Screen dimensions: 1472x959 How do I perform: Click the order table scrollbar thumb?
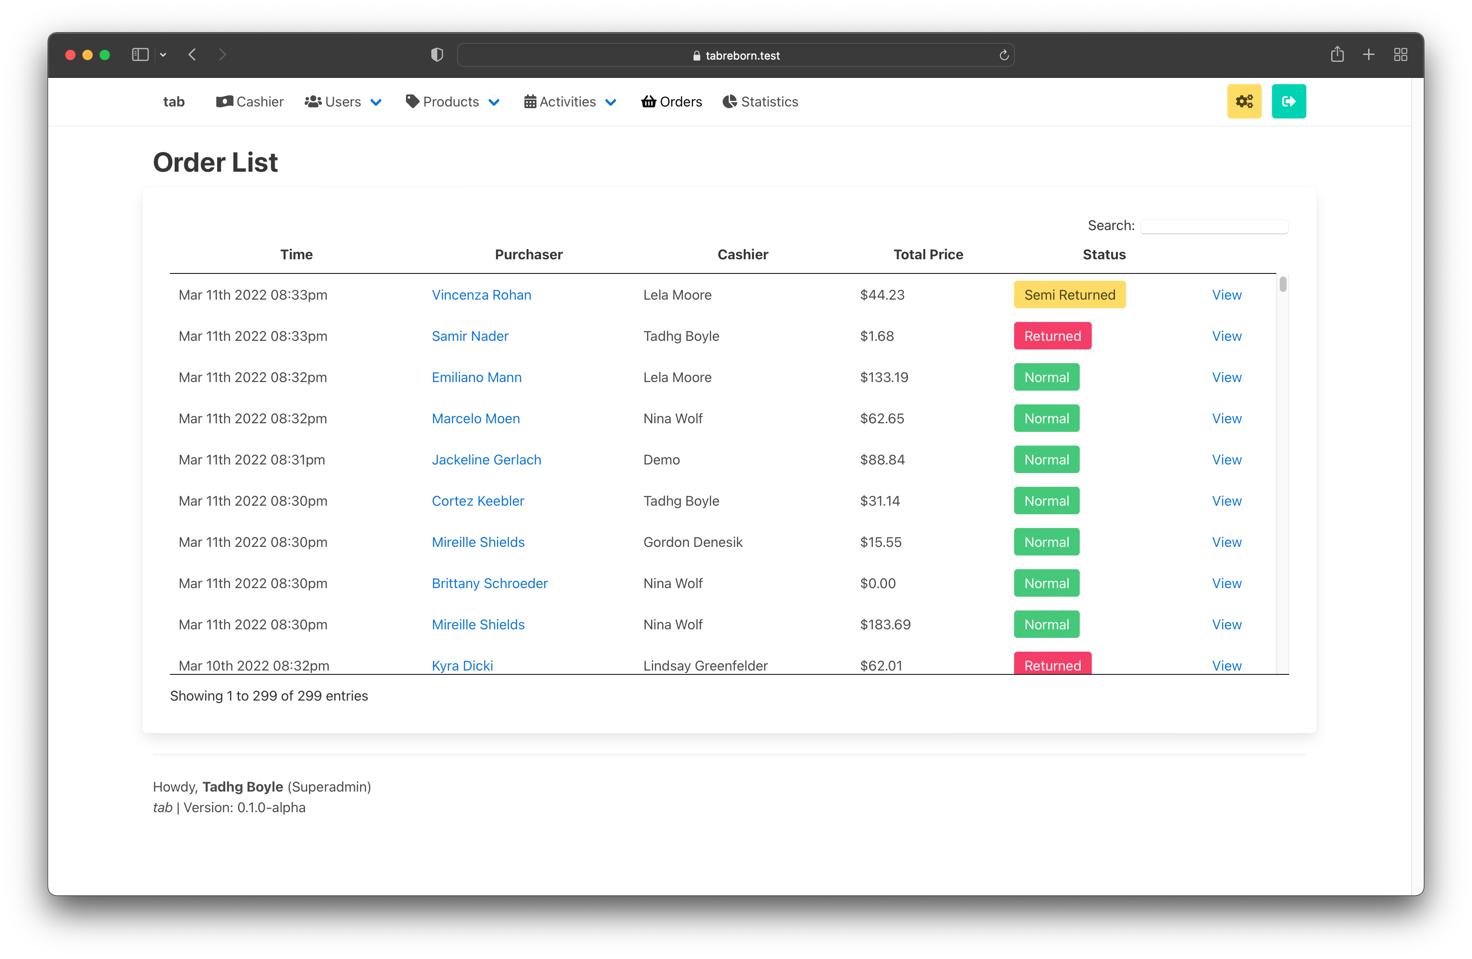1283,284
